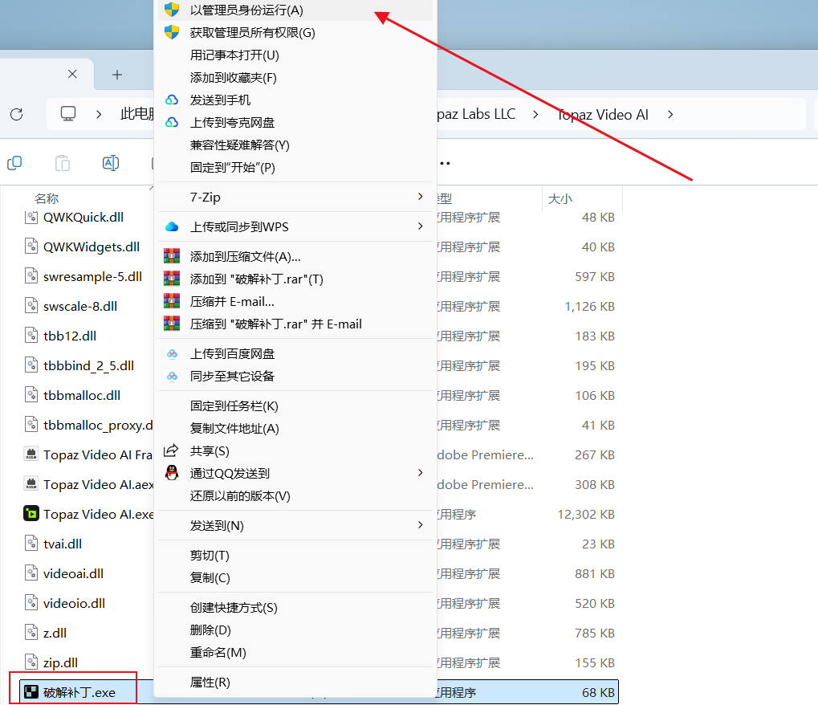Screen dimensions: 818x705
Task: Expand 上传或同步到WPS submenu arrow
Action: [x=421, y=226]
